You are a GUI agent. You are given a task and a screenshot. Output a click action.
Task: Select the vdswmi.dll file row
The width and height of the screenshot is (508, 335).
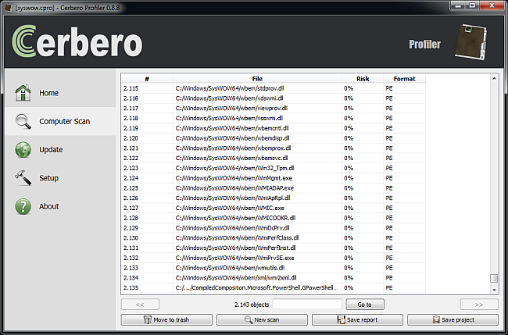[x=274, y=98]
